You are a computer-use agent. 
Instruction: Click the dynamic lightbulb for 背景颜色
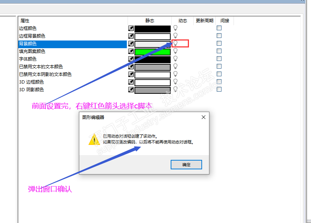[x=175, y=43]
